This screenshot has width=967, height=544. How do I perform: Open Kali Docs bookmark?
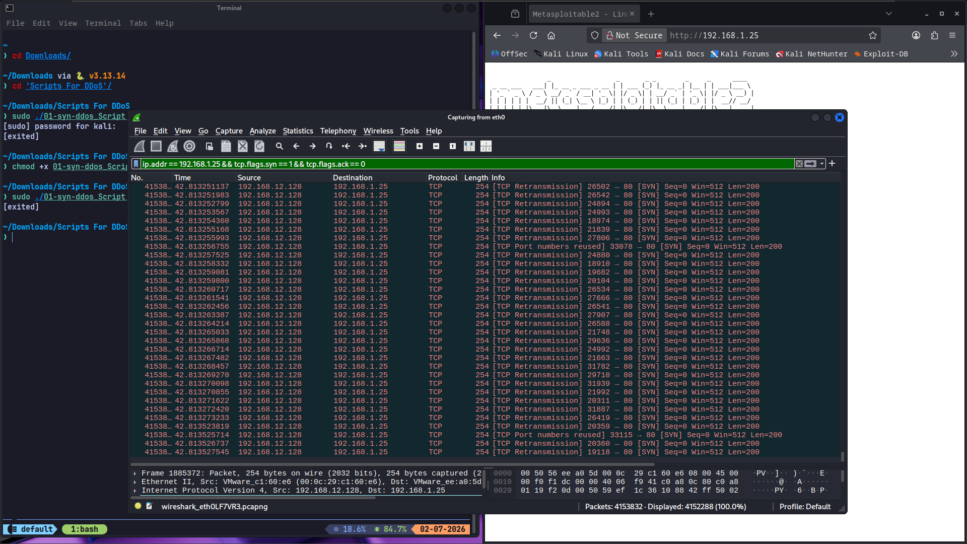pos(680,54)
